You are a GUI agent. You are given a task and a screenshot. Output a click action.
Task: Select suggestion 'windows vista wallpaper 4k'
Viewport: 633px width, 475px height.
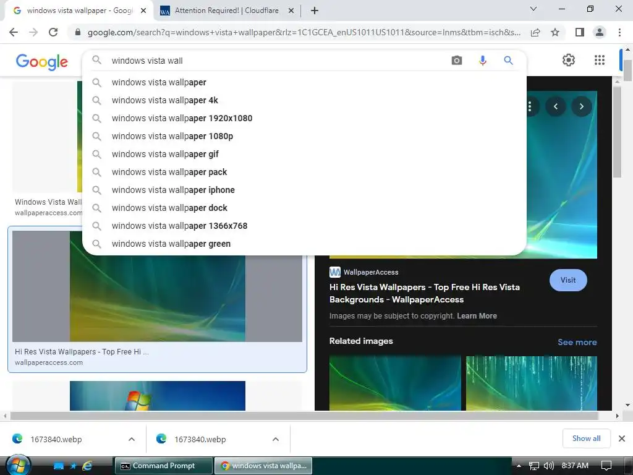(x=304, y=100)
